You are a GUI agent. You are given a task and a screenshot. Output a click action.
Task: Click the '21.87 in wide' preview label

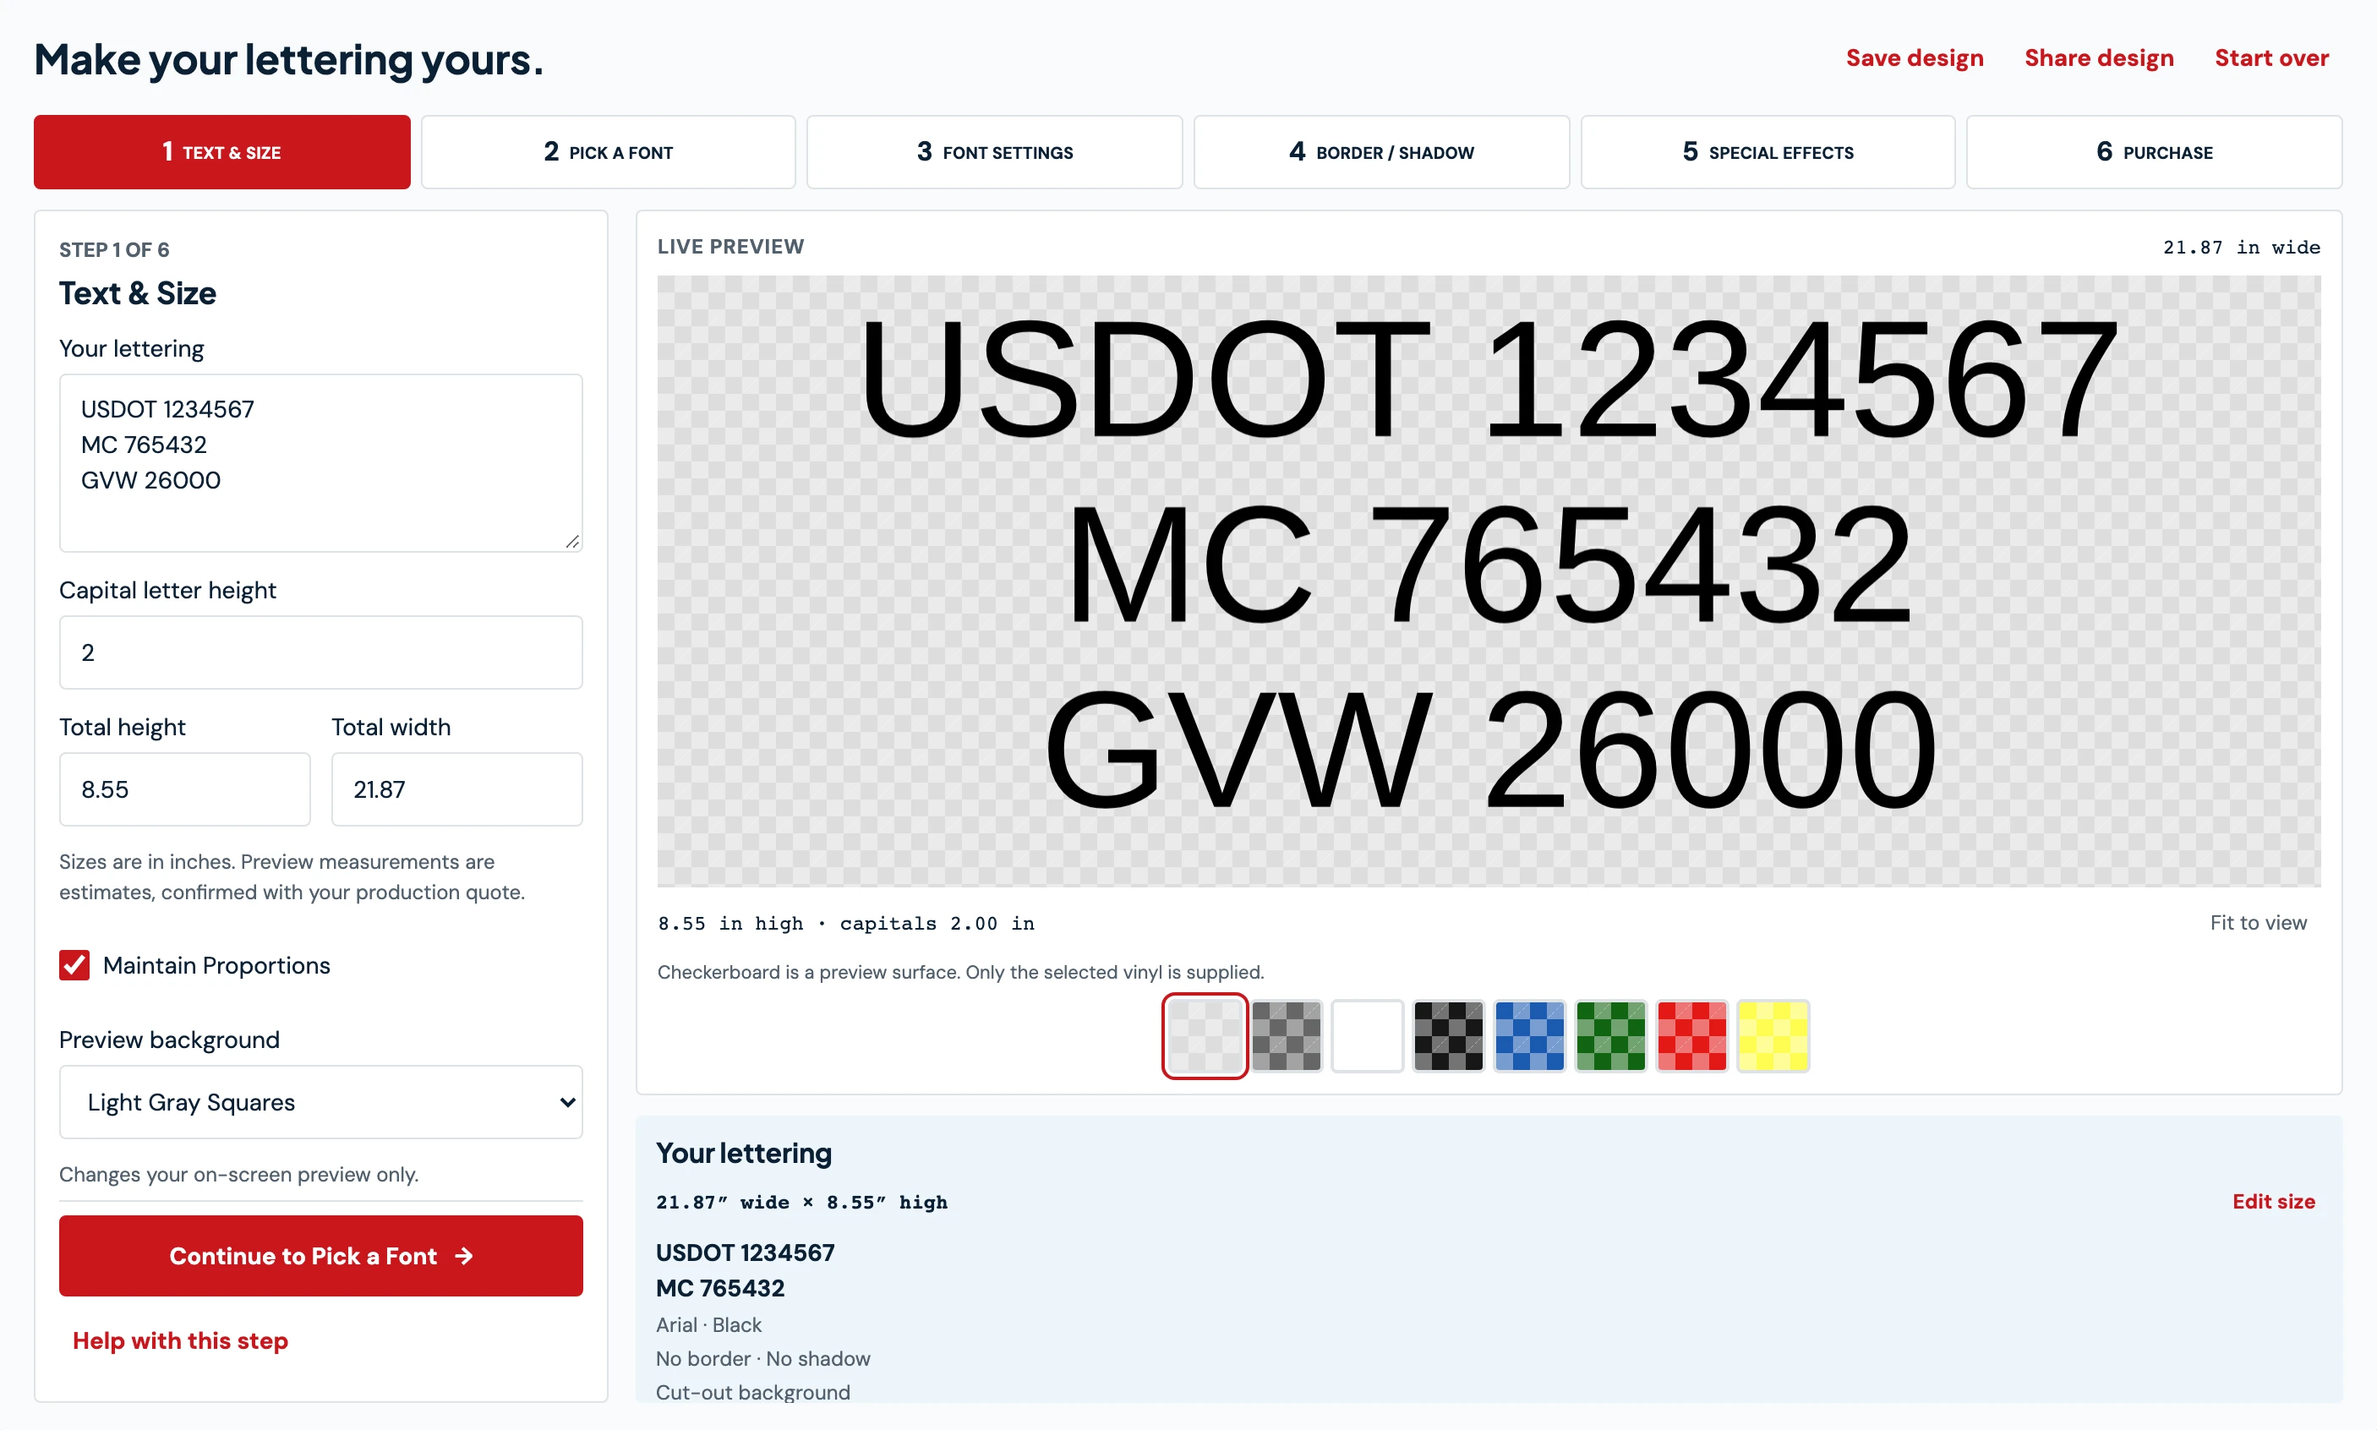pyautogui.click(x=2241, y=248)
